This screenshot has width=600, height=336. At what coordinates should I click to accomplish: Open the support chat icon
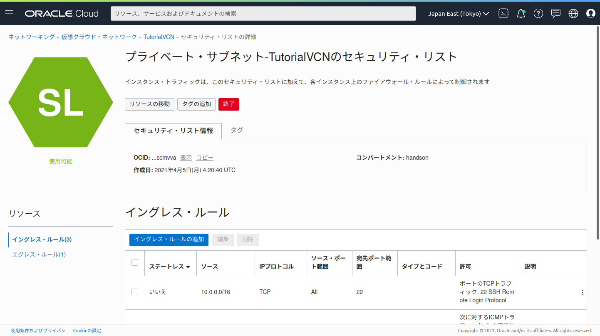[x=556, y=13]
